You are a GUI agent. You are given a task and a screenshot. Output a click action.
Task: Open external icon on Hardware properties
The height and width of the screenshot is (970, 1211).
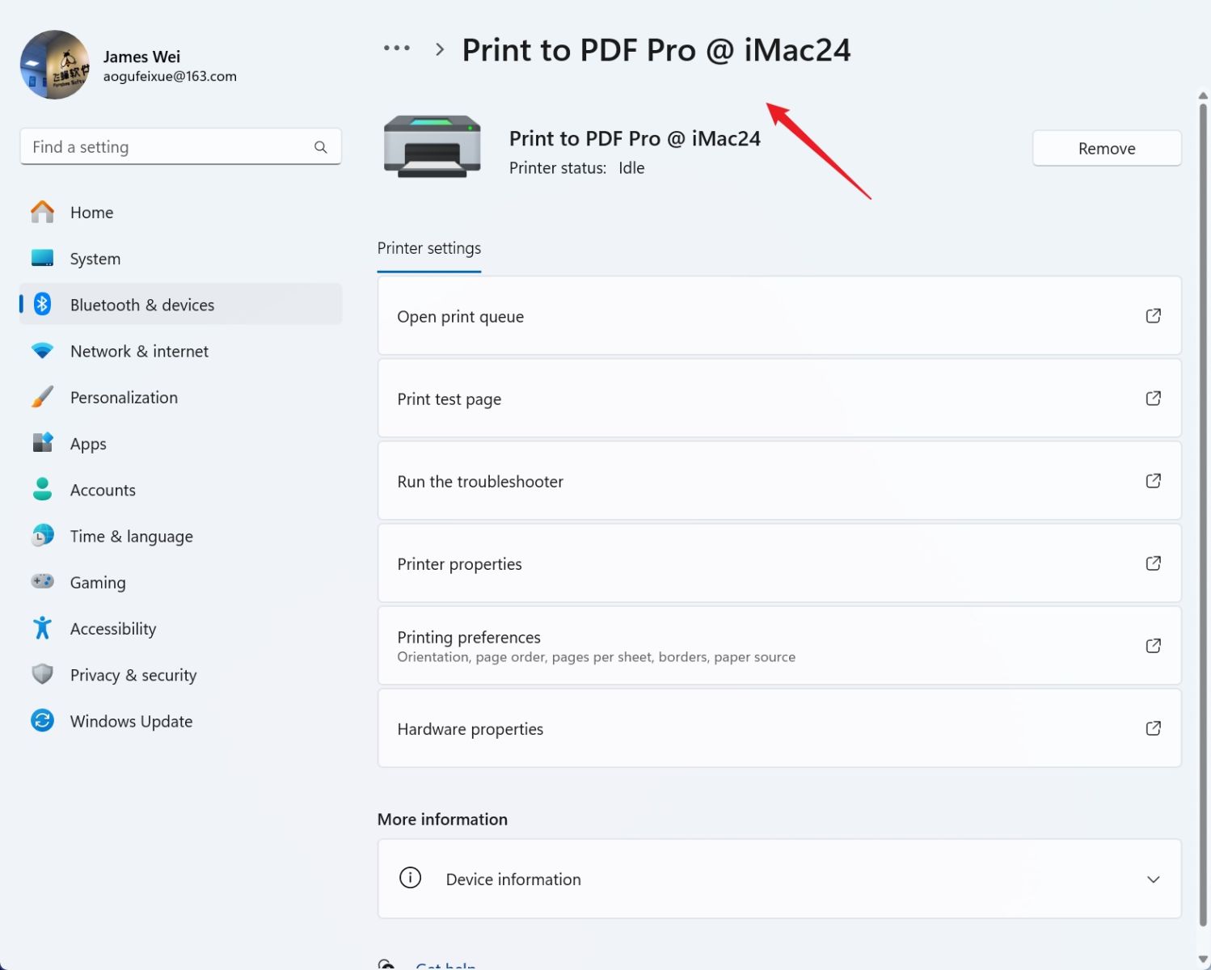tap(1154, 728)
